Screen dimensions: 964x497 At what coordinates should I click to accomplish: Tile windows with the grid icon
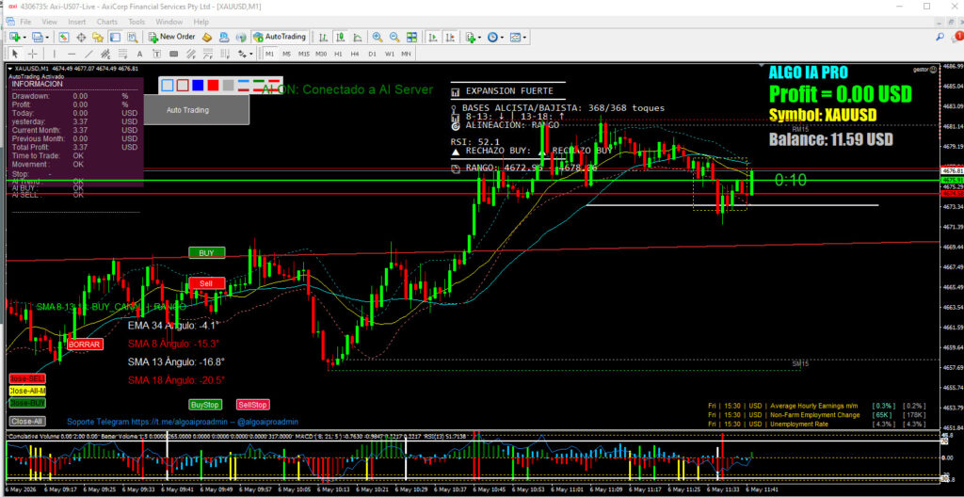coord(412,37)
